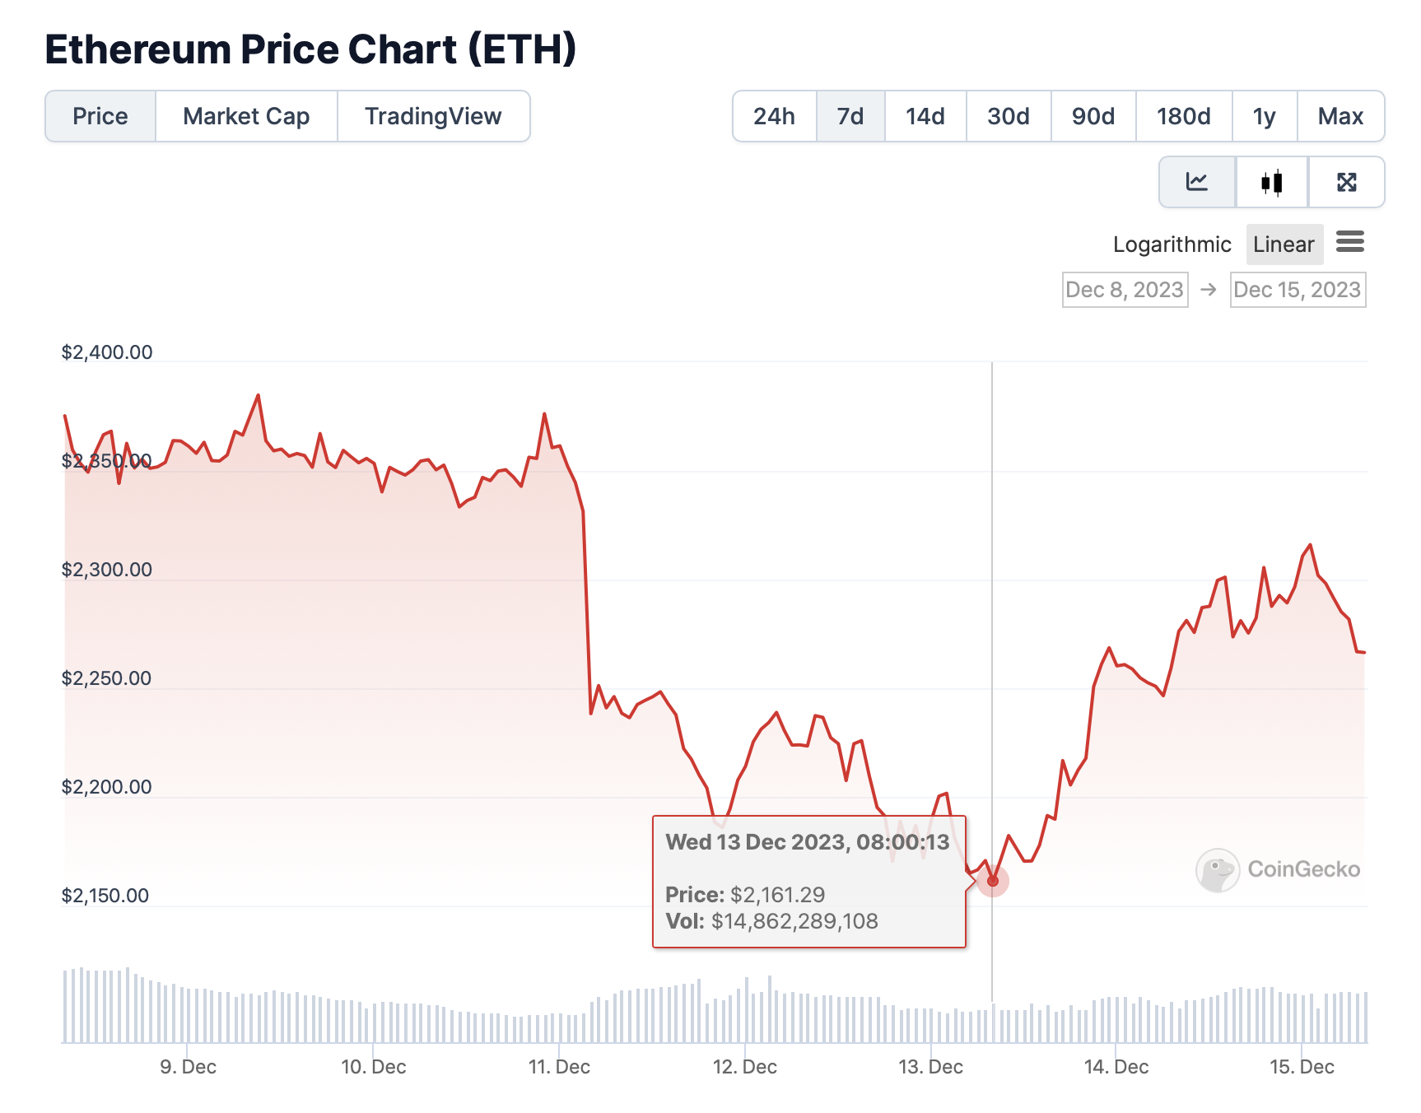Select the highlighted red price point marker

pyautogui.click(x=993, y=881)
